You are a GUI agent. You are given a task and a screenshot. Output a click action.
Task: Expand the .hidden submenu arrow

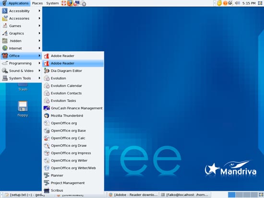point(39,41)
